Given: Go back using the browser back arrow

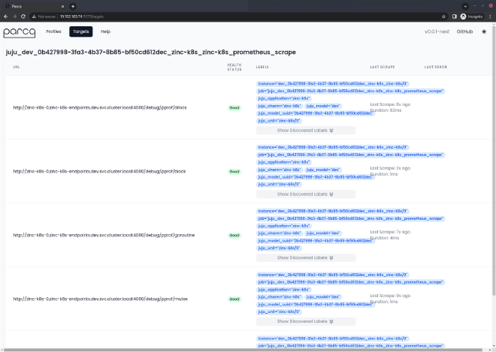Looking at the screenshot, I should 7,16.
